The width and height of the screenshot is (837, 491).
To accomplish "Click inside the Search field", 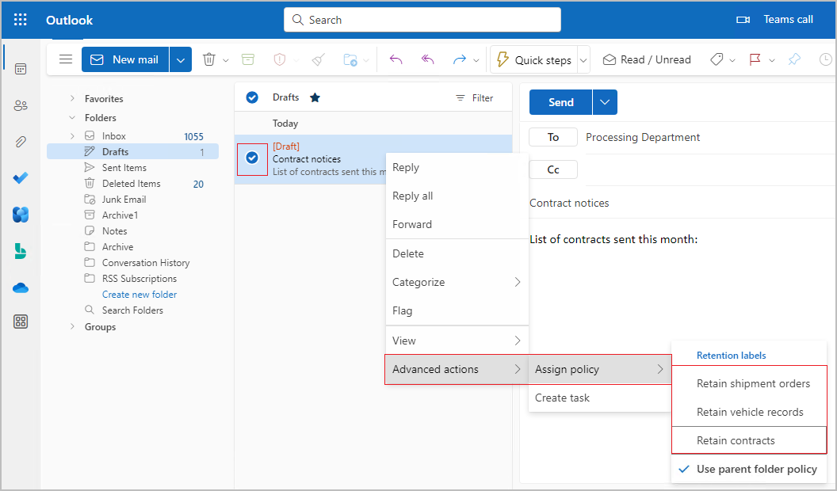I will (422, 20).
